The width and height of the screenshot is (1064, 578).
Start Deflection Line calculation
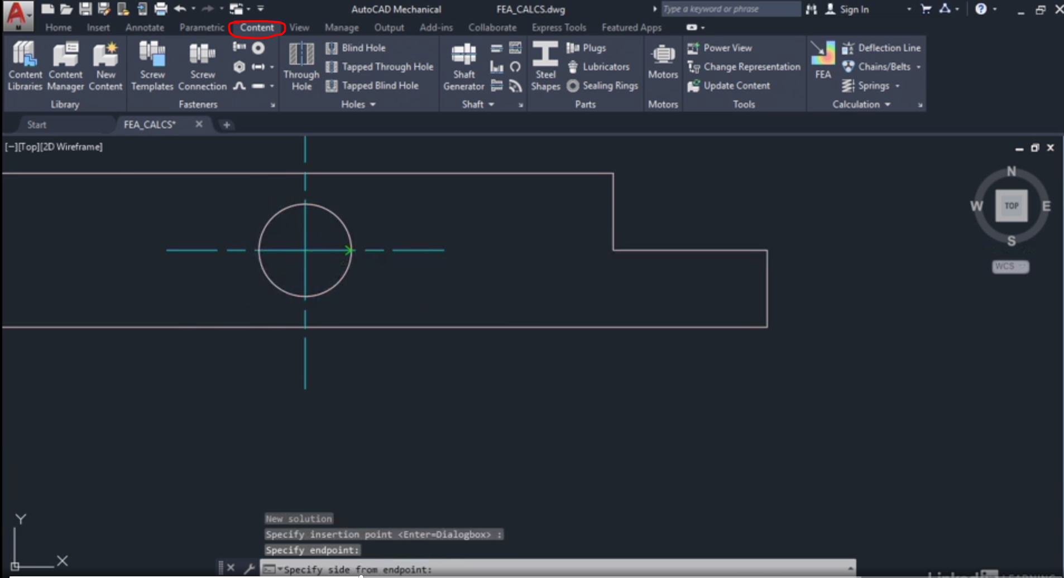(x=881, y=48)
